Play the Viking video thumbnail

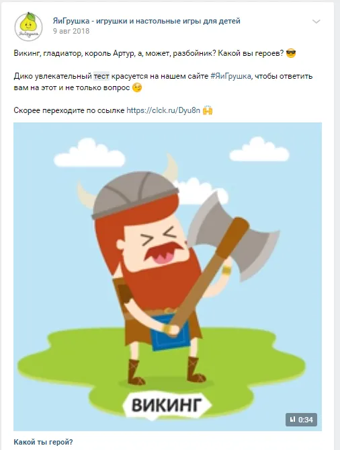[167, 276]
